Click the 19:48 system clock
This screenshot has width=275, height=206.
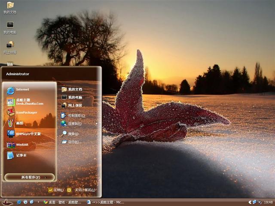pyautogui.click(x=268, y=202)
